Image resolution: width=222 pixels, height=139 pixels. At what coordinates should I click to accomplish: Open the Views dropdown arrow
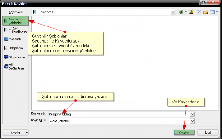point(217,12)
